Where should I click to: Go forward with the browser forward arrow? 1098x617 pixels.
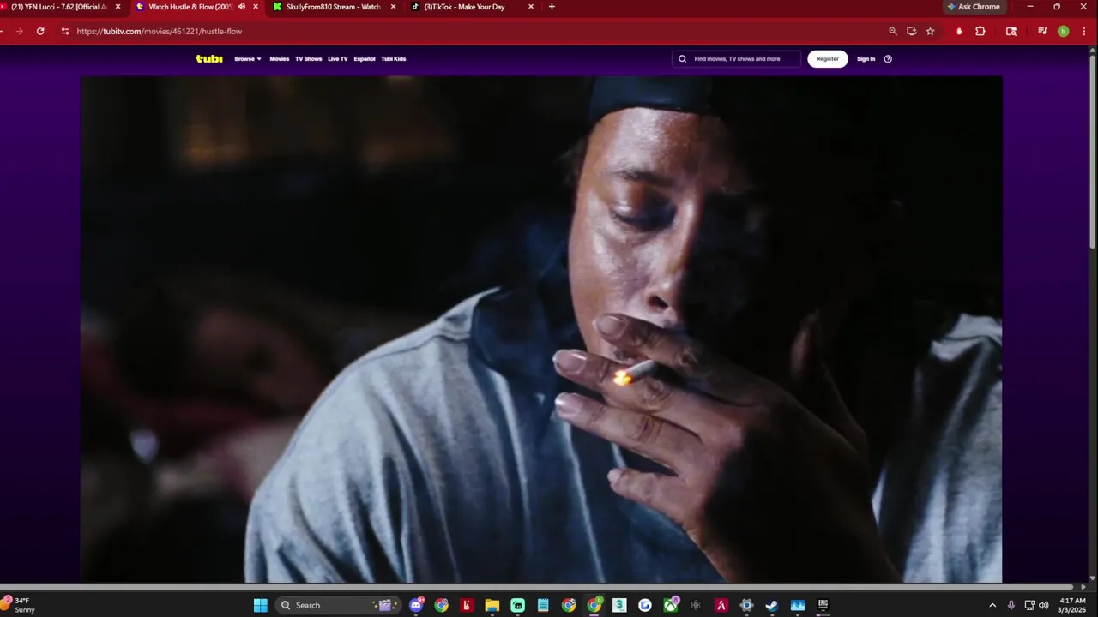click(19, 31)
